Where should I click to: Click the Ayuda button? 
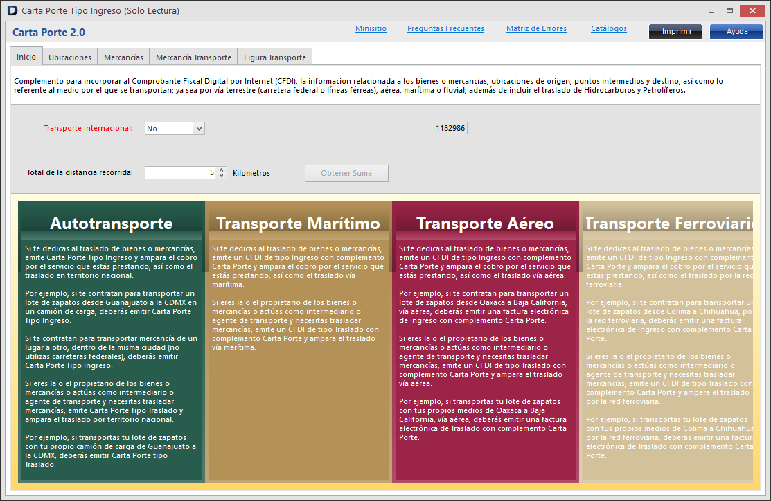[736, 32]
